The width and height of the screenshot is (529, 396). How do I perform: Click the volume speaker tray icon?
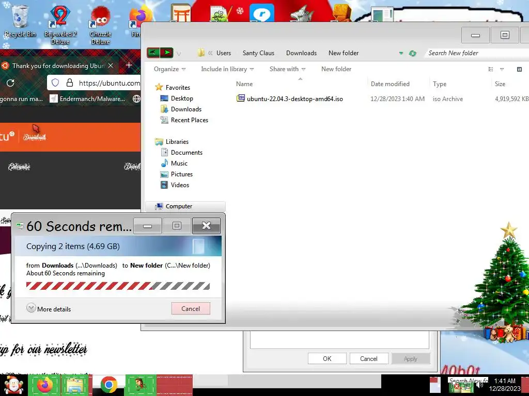point(479,386)
